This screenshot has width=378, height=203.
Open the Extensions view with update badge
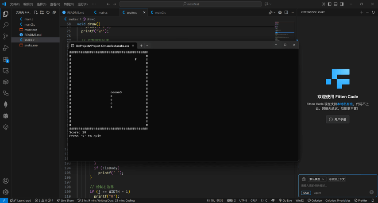(x=6, y=59)
